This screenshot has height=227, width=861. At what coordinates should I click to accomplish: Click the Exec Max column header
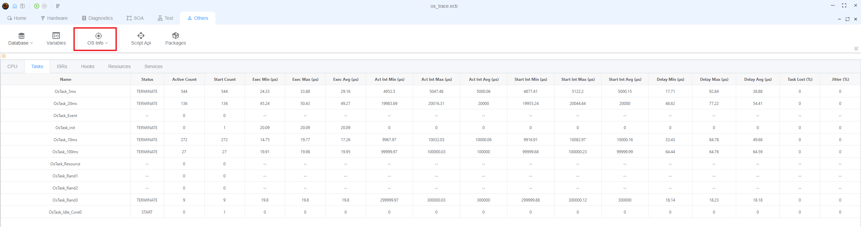pos(305,79)
